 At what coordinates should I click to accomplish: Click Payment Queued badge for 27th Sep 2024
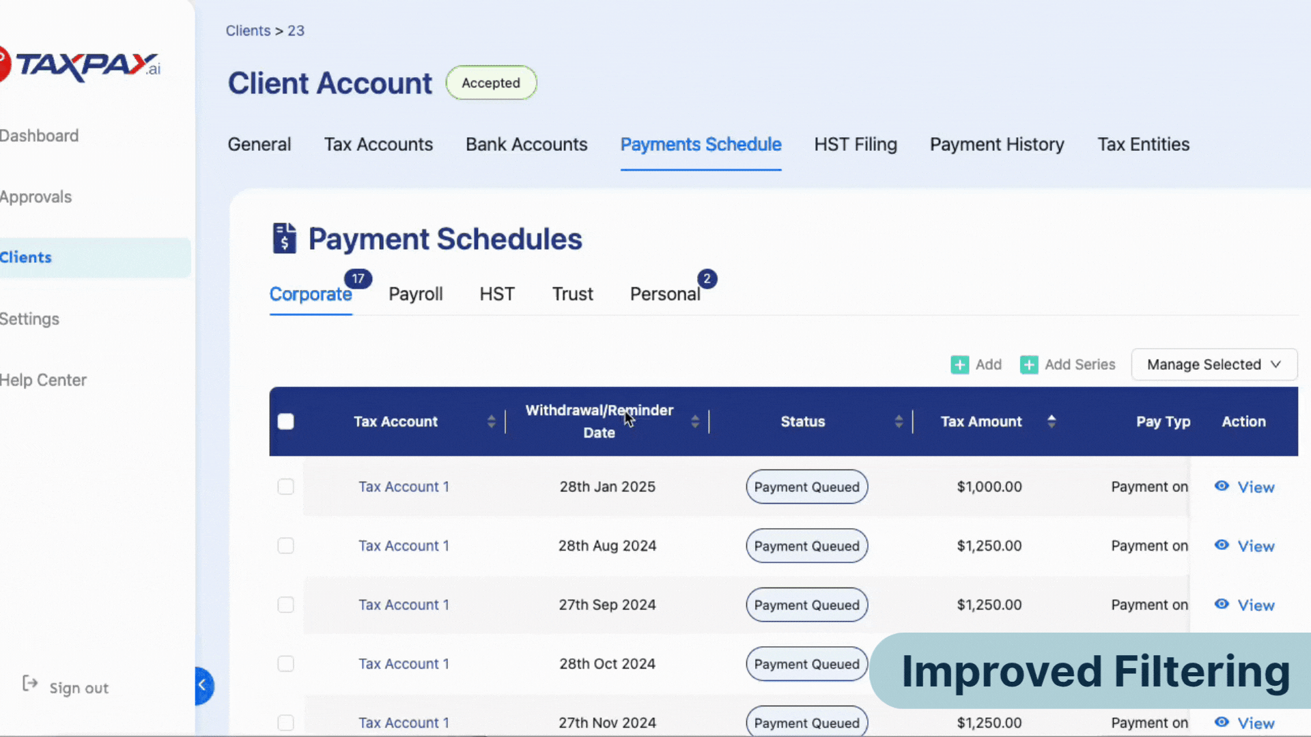click(x=806, y=605)
